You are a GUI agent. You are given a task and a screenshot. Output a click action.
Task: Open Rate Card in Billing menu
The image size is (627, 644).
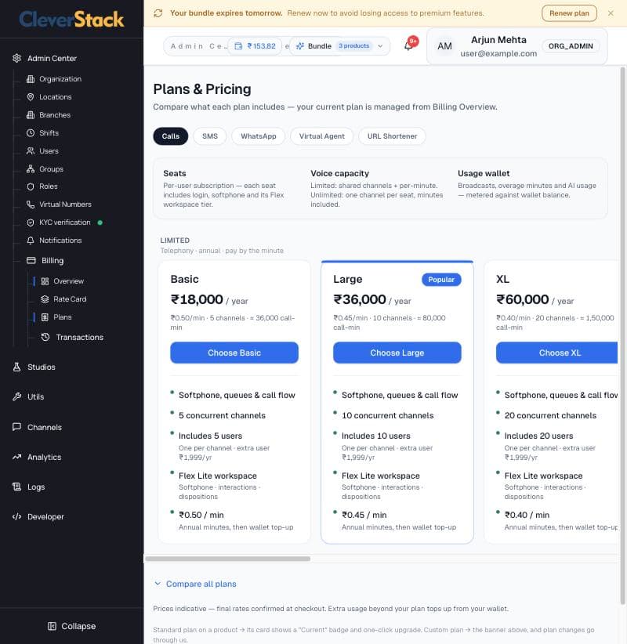click(x=70, y=299)
